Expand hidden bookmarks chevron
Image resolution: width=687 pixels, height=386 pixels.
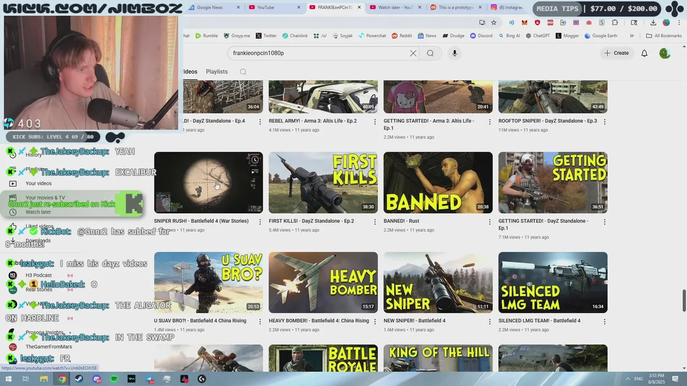pyautogui.click(x=632, y=36)
